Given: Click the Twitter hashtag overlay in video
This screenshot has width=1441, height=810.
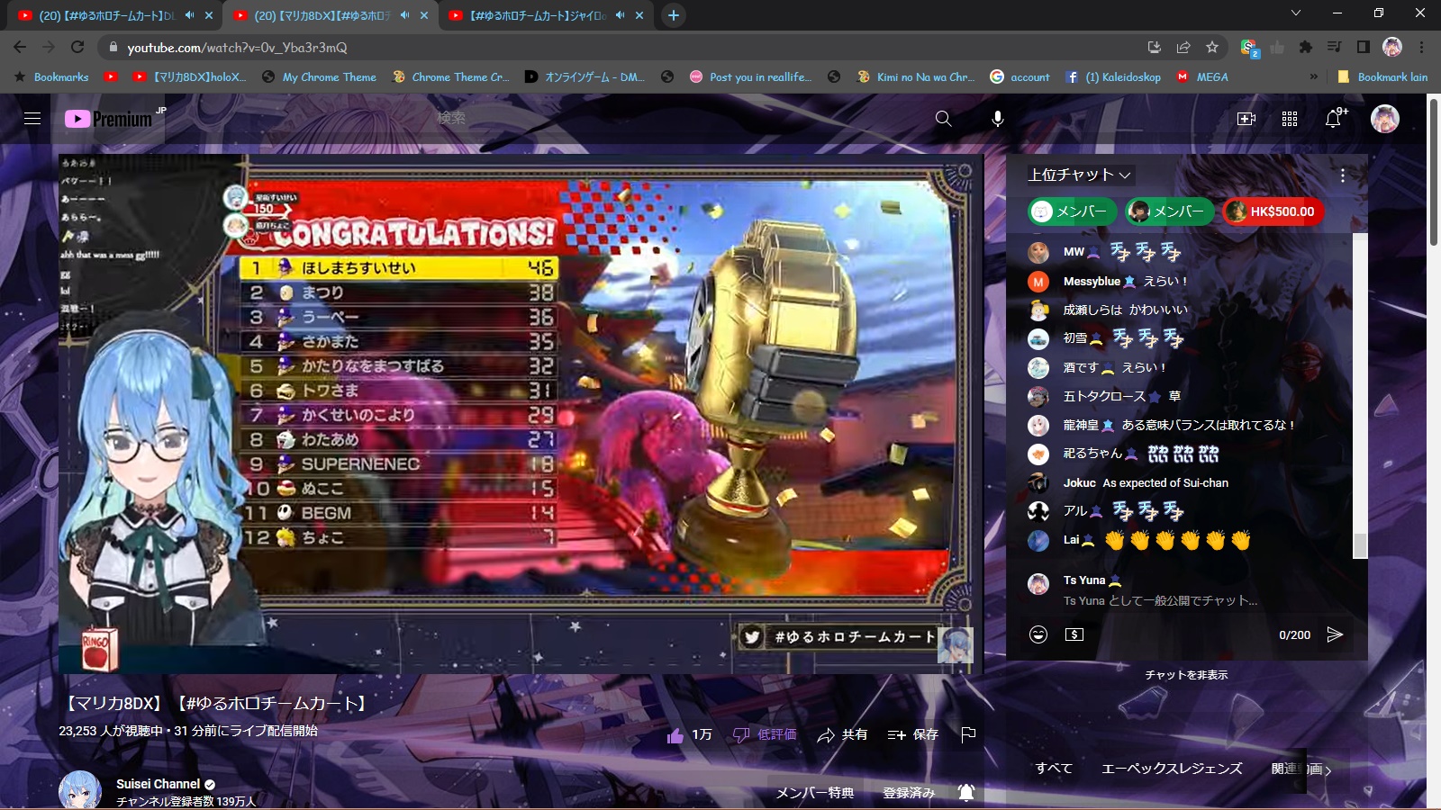Looking at the screenshot, I should pos(839,637).
